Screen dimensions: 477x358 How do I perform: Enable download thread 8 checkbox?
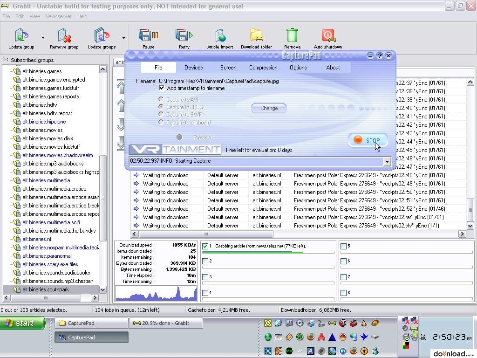point(343,293)
